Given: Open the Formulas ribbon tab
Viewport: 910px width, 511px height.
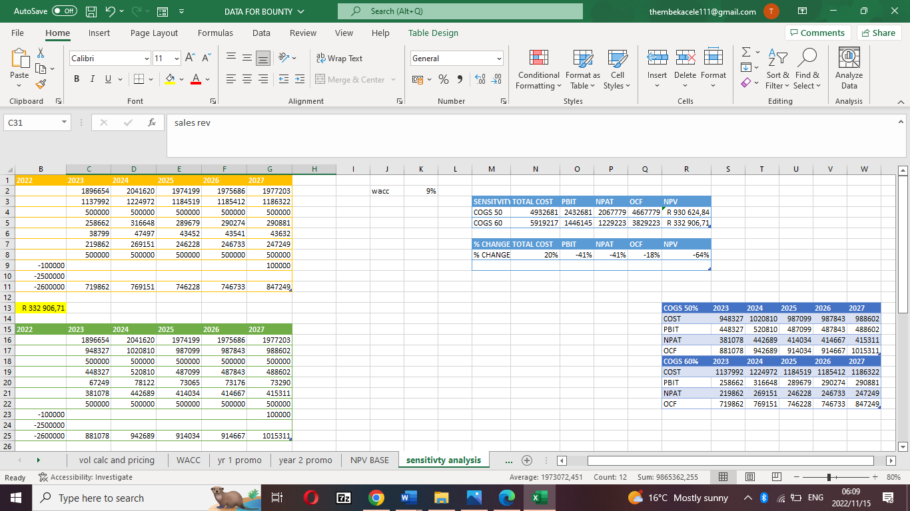Looking at the screenshot, I should point(215,33).
